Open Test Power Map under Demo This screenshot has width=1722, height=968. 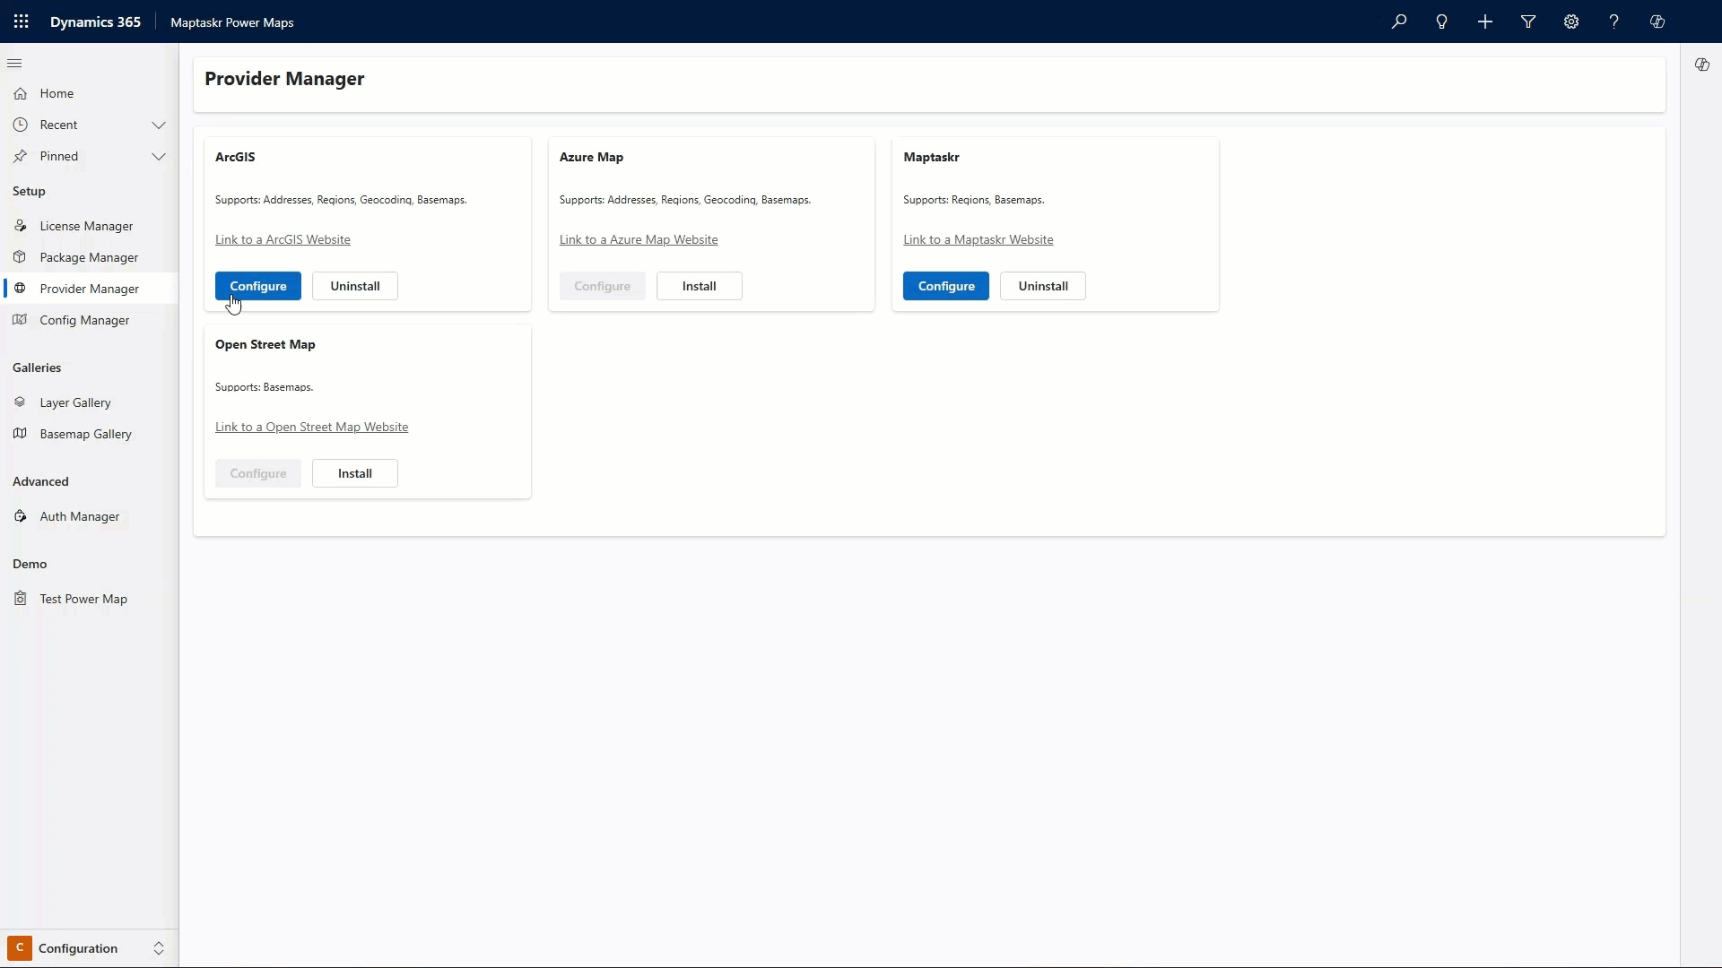tap(83, 598)
